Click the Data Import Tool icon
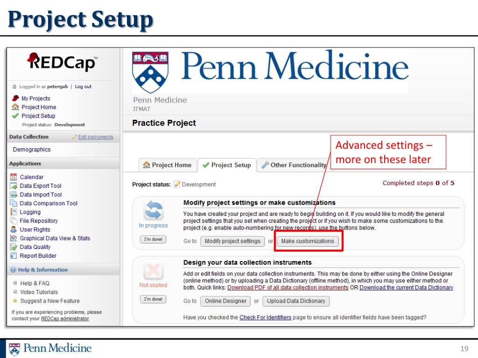 point(14,194)
